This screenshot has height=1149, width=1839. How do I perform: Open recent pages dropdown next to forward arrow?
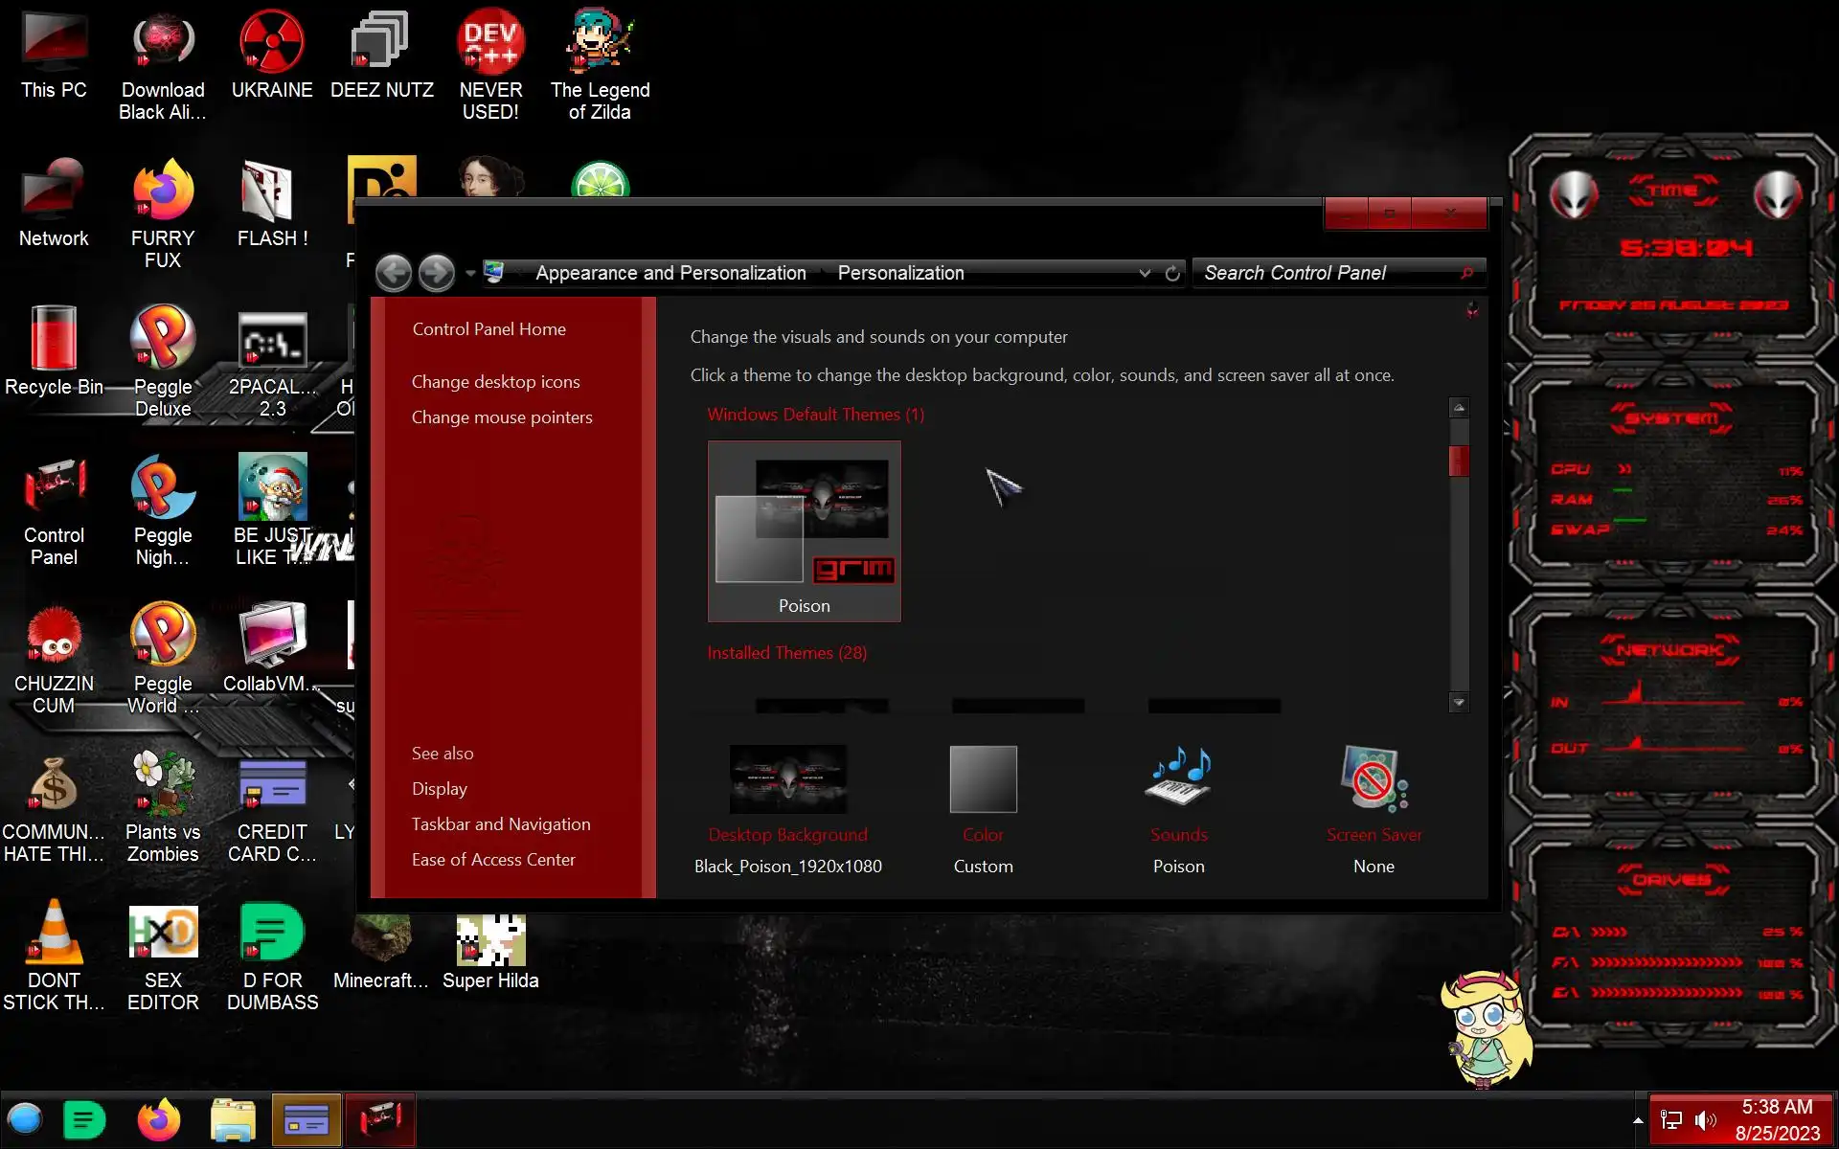coord(470,274)
